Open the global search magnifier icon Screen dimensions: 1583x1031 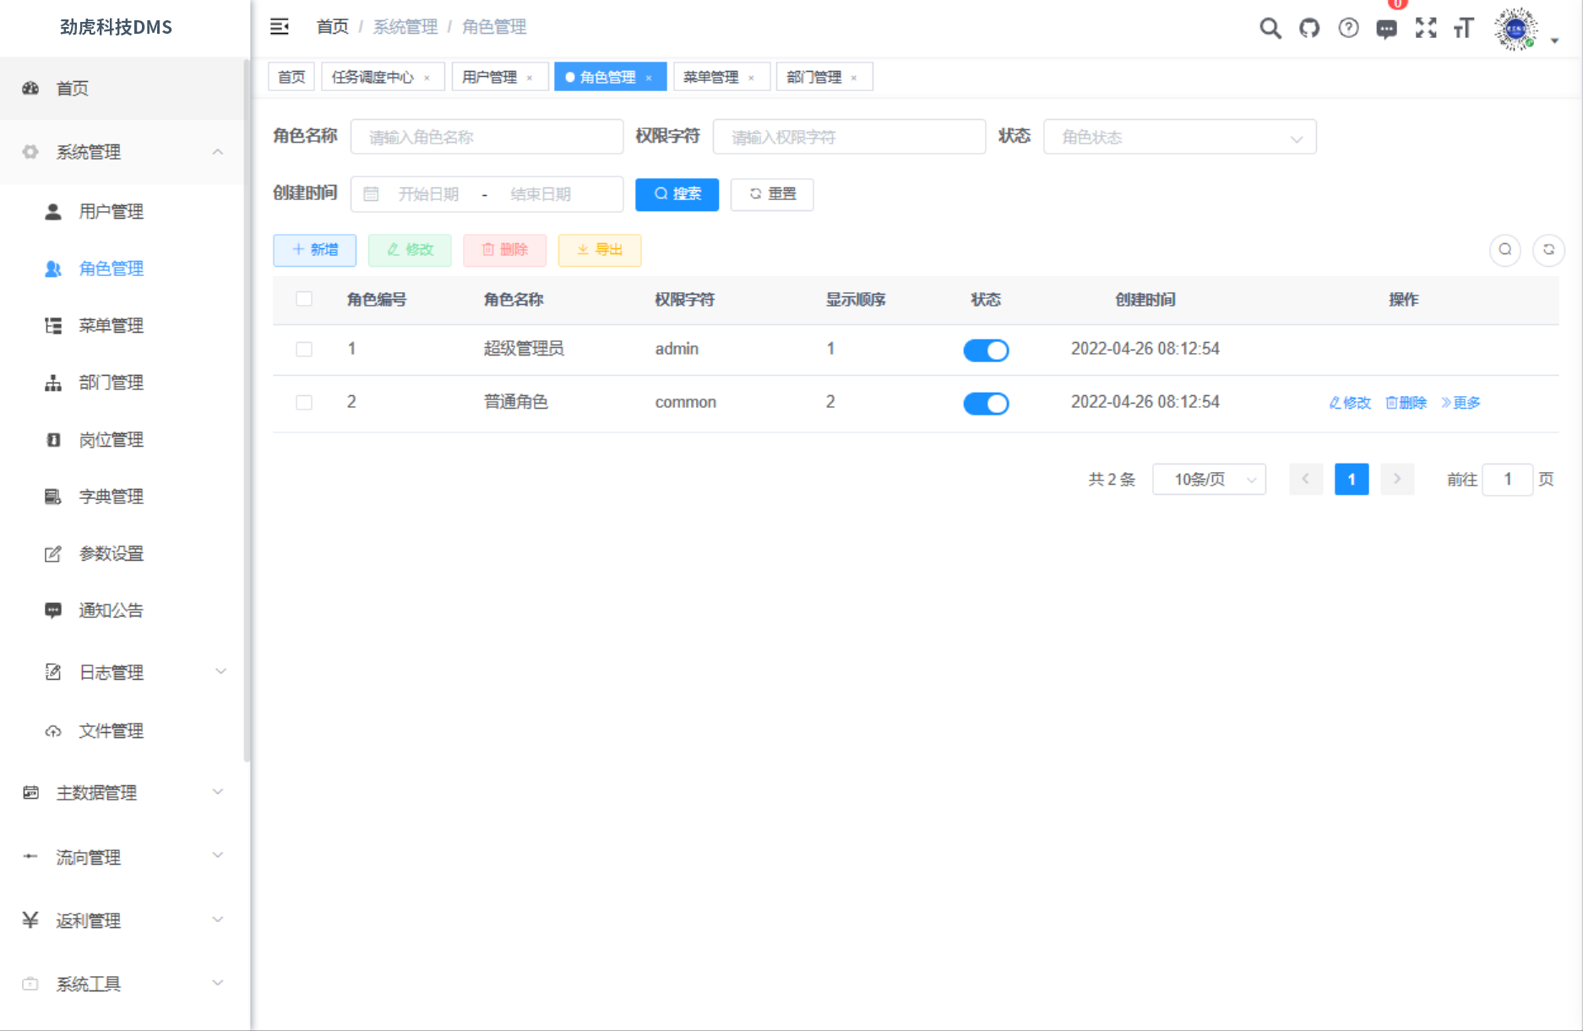click(x=1270, y=28)
